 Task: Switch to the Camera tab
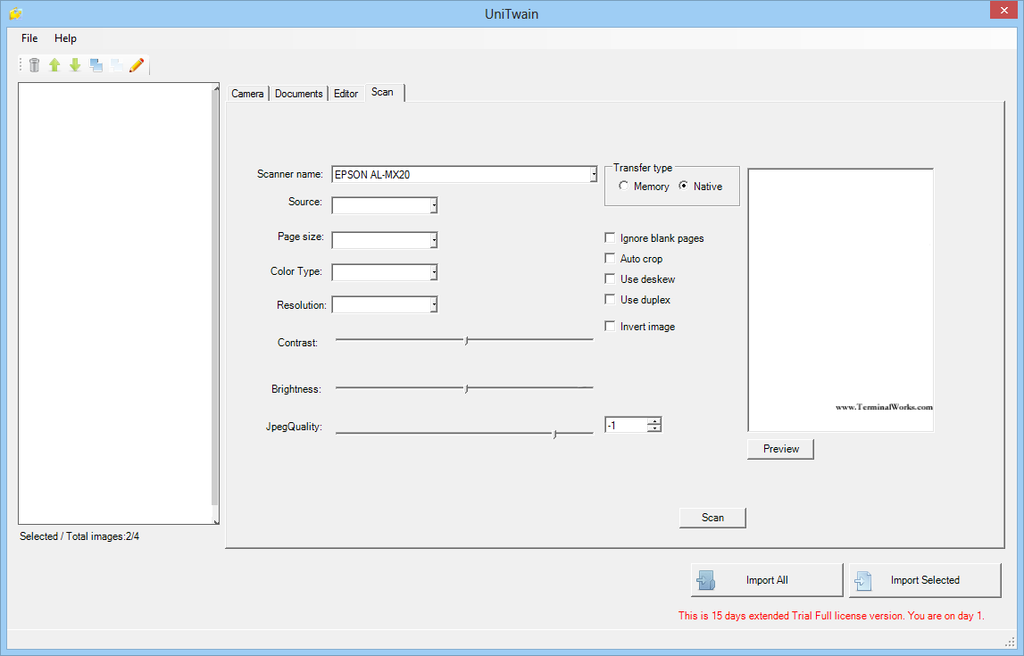[247, 94]
